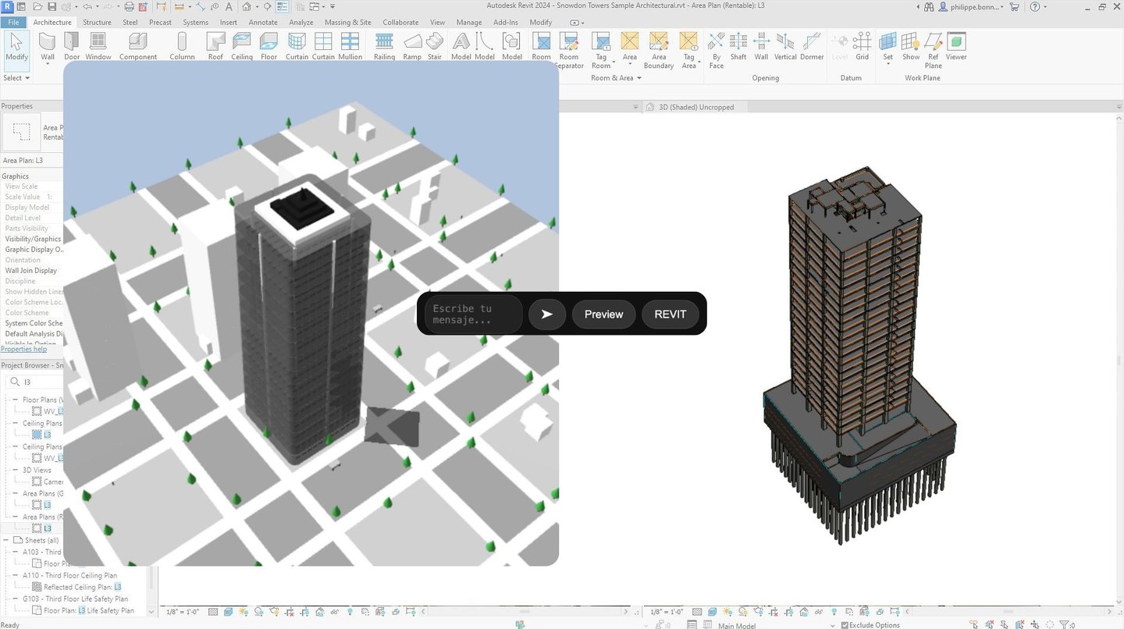This screenshot has height=629, width=1124.
Task: Click the Escribe tu mensaje input field
Action: (x=474, y=314)
